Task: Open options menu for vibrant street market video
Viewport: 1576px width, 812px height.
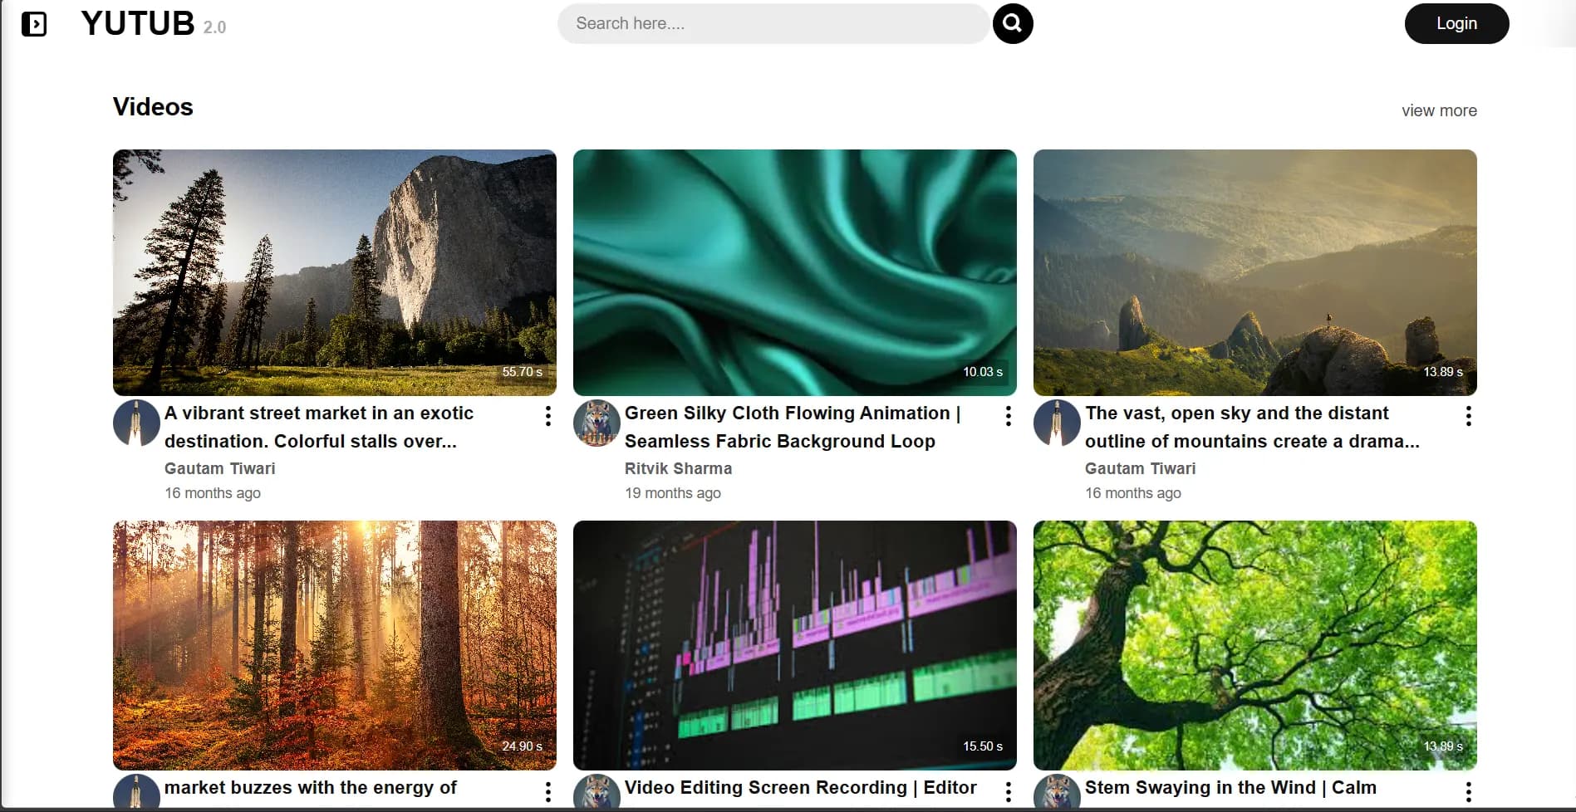Action: pos(547,416)
